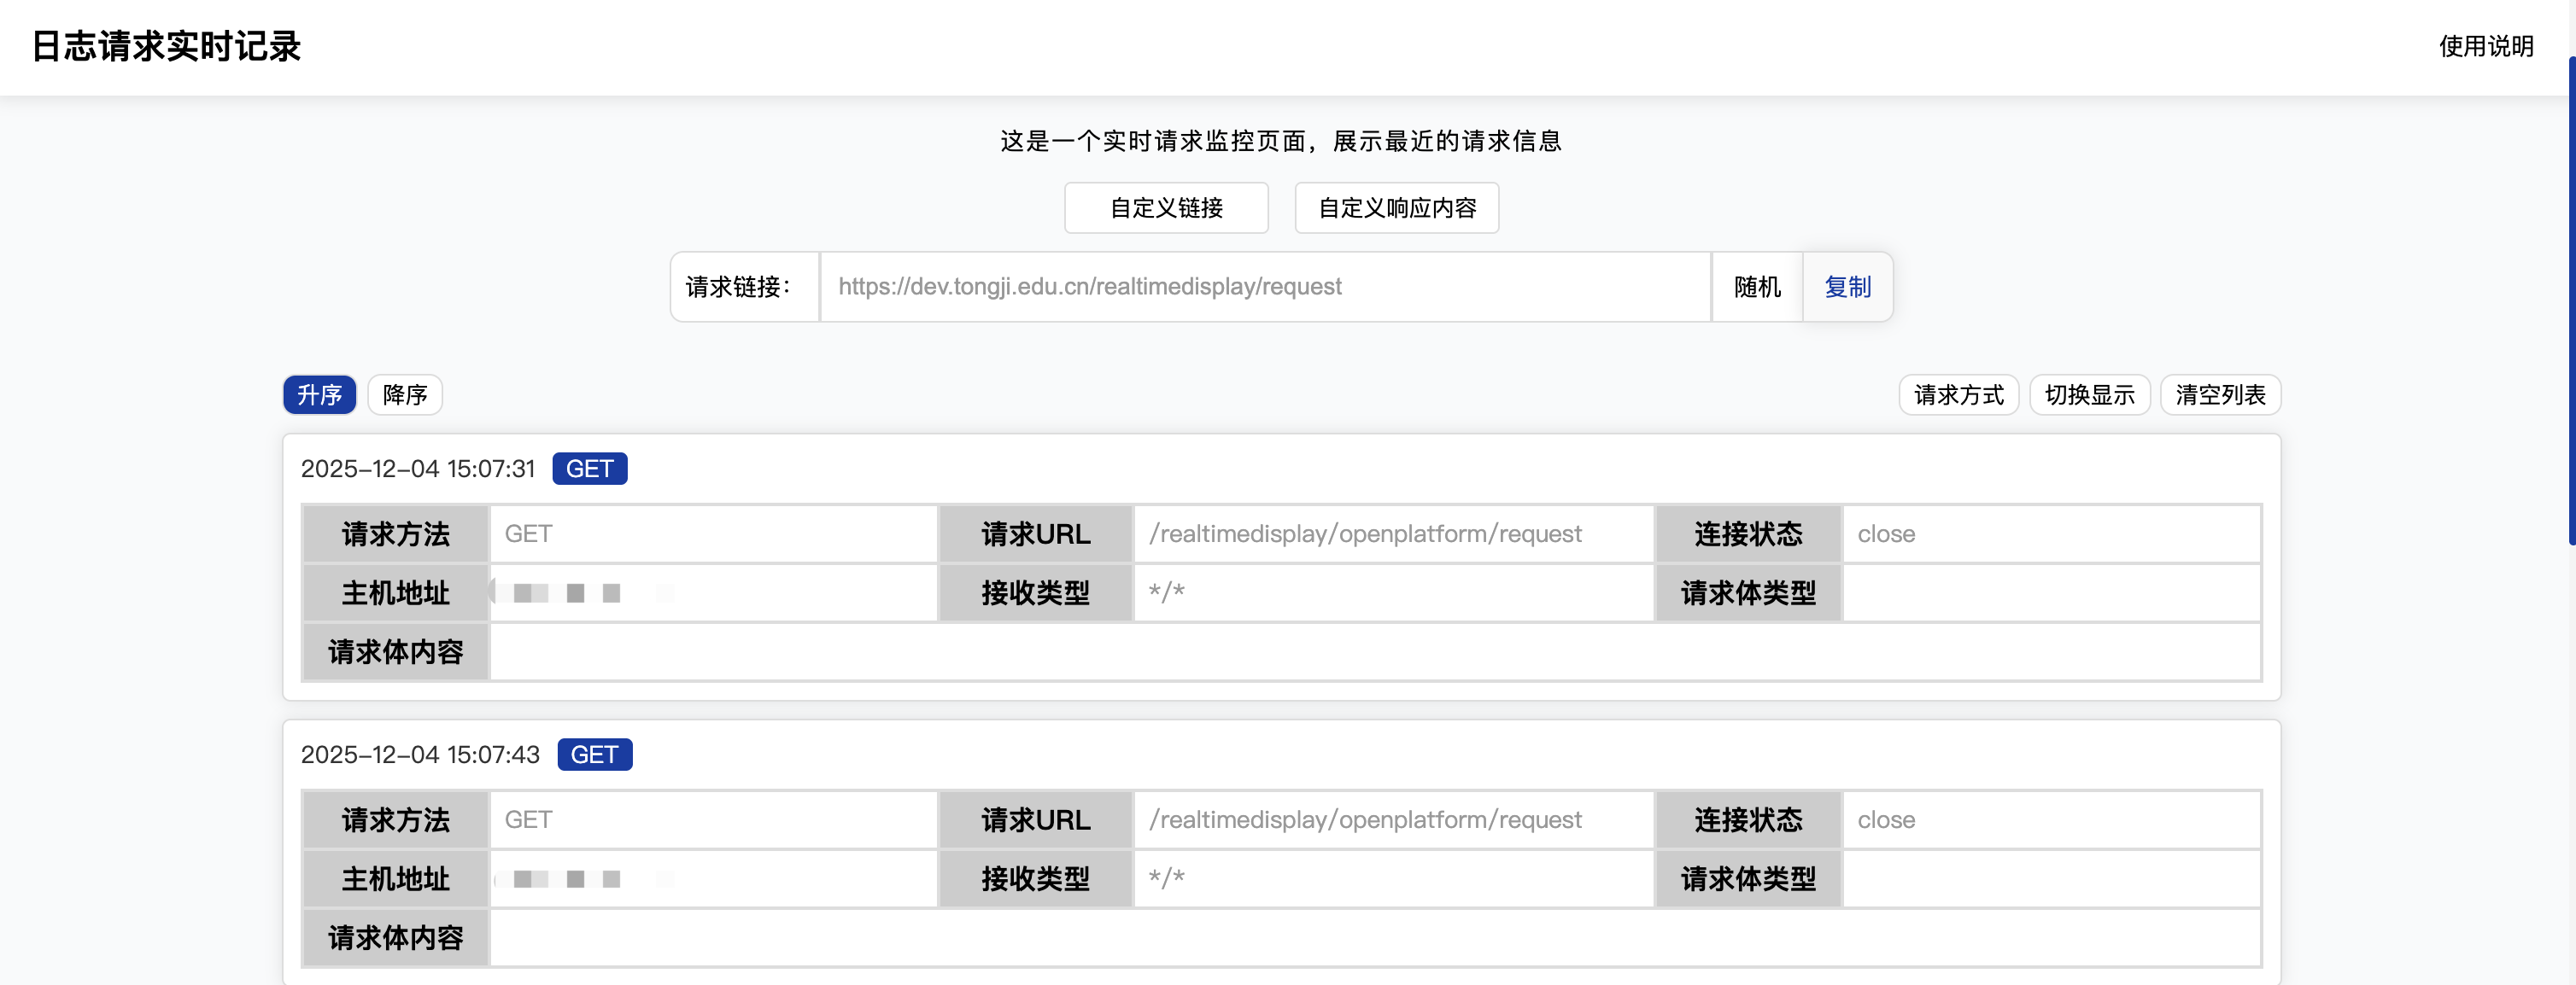The image size is (2576, 985).
Task: Click GET badge on 15:07:31 record
Action: [x=589, y=469]
